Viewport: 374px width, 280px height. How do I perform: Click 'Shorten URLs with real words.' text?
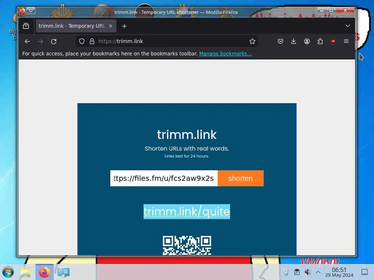187,149
